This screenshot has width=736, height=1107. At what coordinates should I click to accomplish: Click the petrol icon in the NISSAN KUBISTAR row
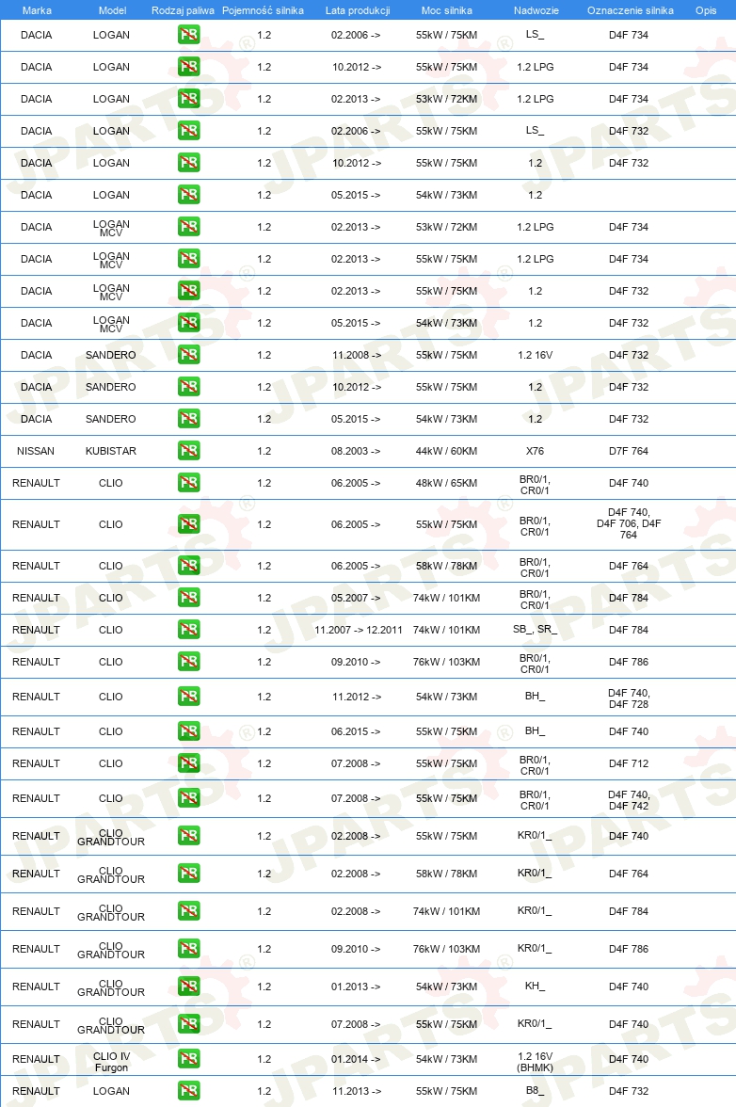(x=188, y=450)
